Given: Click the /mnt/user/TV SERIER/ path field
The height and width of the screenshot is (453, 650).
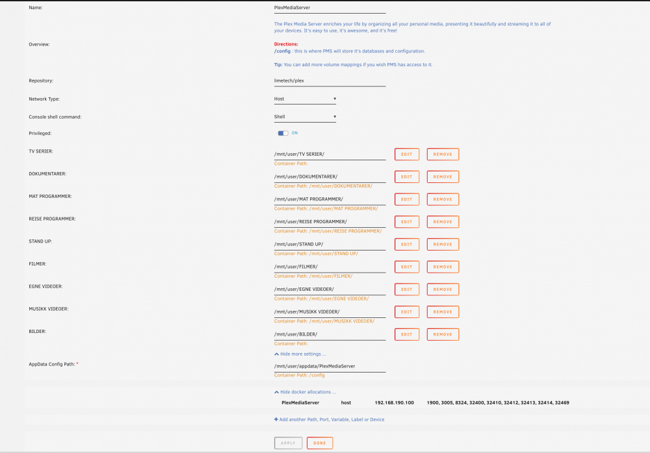Looking at the screenshot, I should pyautogui.click(x=330, y=154).
